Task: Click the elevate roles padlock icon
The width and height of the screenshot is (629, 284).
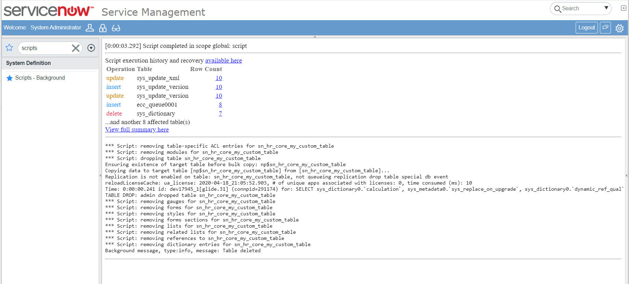Action: [103, 28]
